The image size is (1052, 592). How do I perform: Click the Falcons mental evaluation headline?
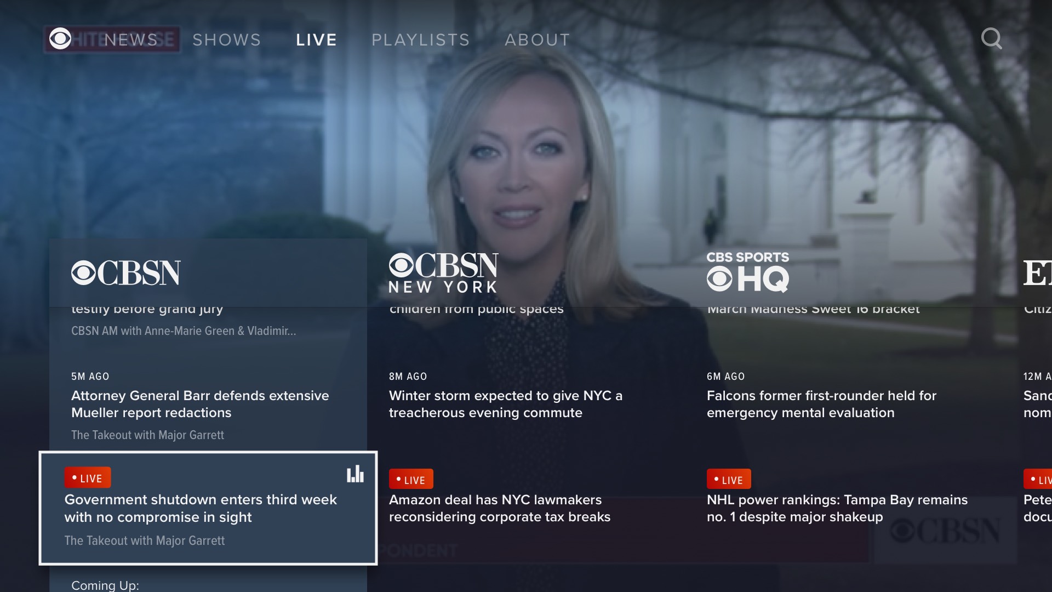click(x=822, y=404)
